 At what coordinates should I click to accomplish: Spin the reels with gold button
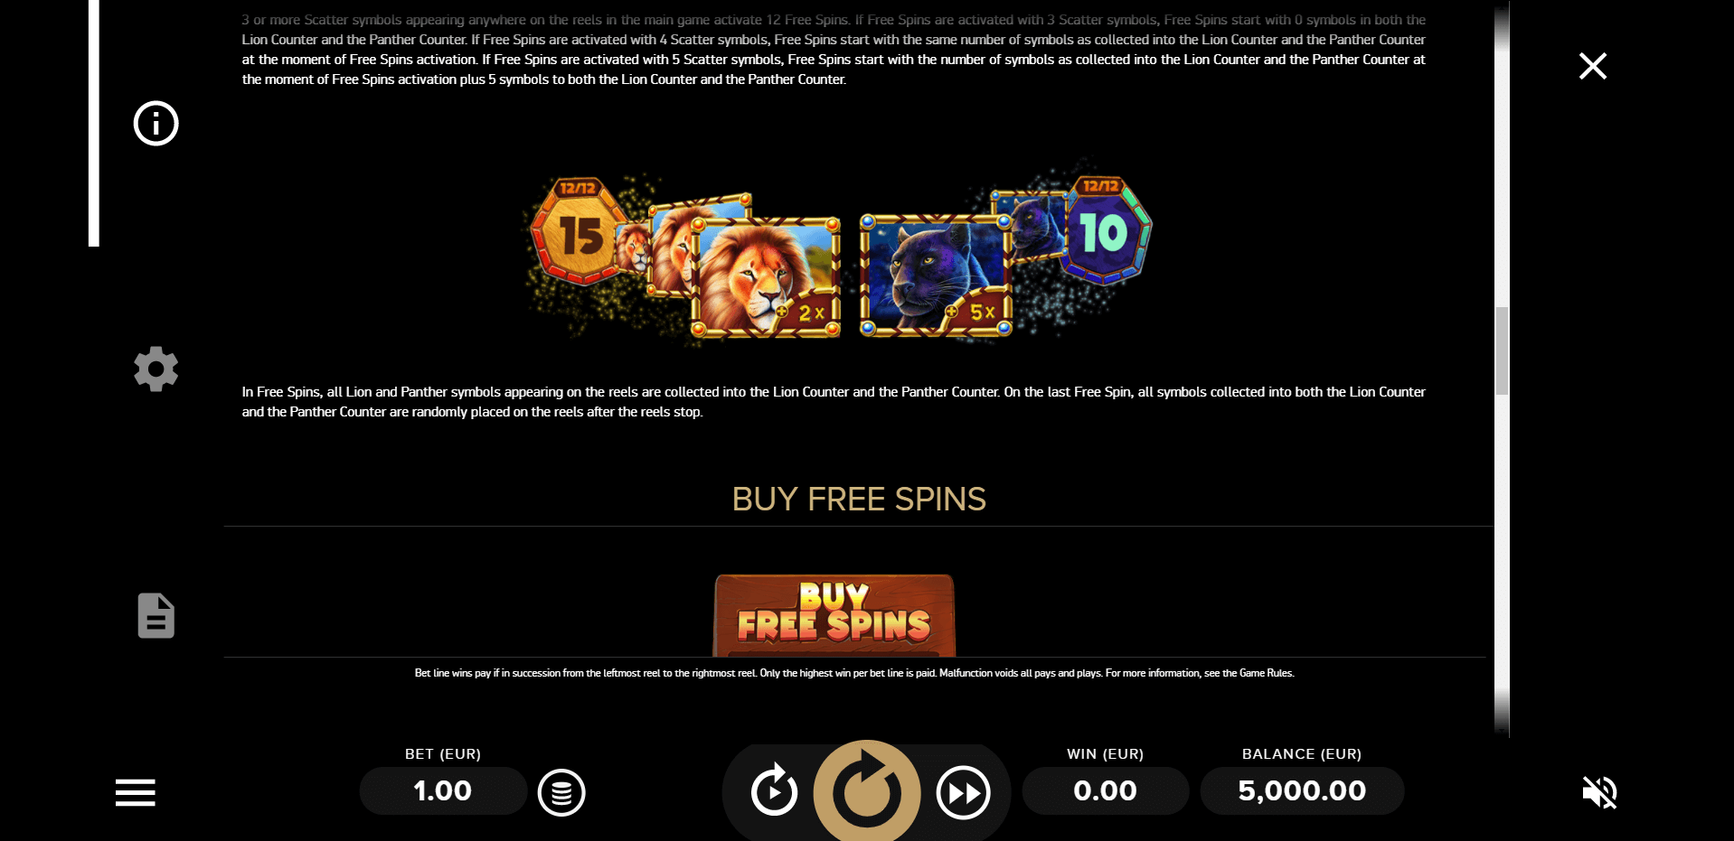click(867, 791)
